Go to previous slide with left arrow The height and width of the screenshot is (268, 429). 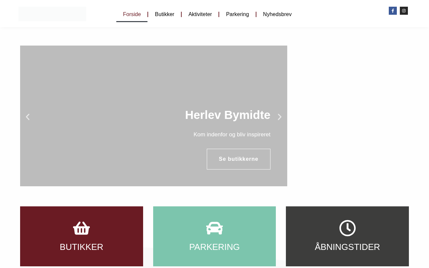pyautogui.click(x=28, y=117)
